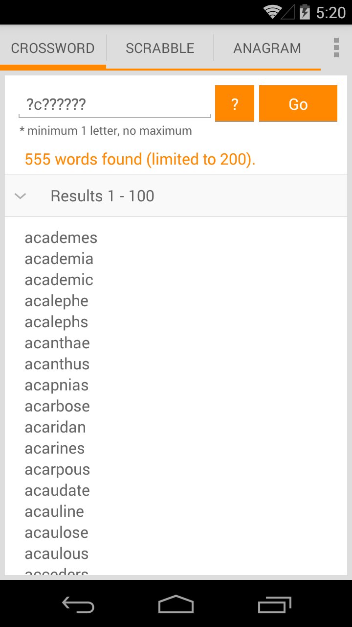
Task: Tap the word acarbose in results
Action: (57, 406)
